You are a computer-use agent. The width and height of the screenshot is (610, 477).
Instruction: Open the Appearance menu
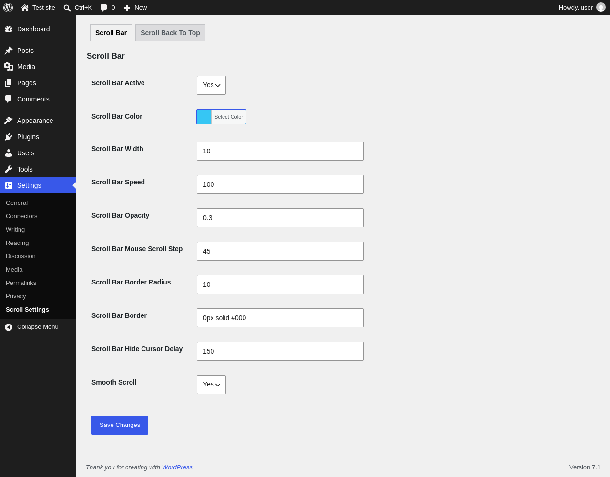[x=38, y=121]
